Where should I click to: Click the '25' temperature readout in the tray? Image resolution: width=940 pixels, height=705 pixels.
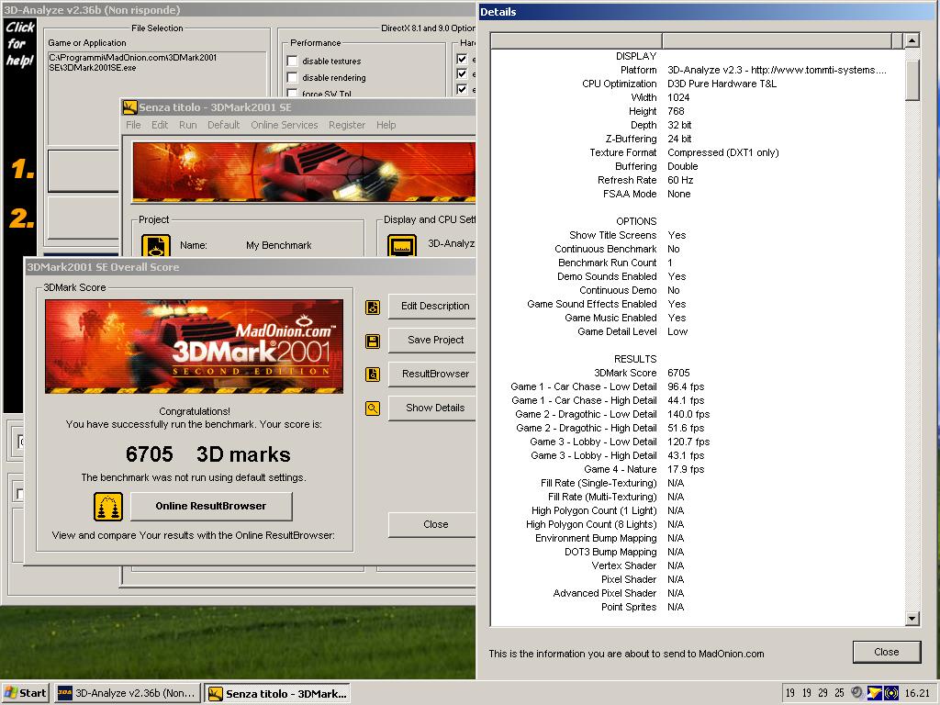tap(839, 693)
